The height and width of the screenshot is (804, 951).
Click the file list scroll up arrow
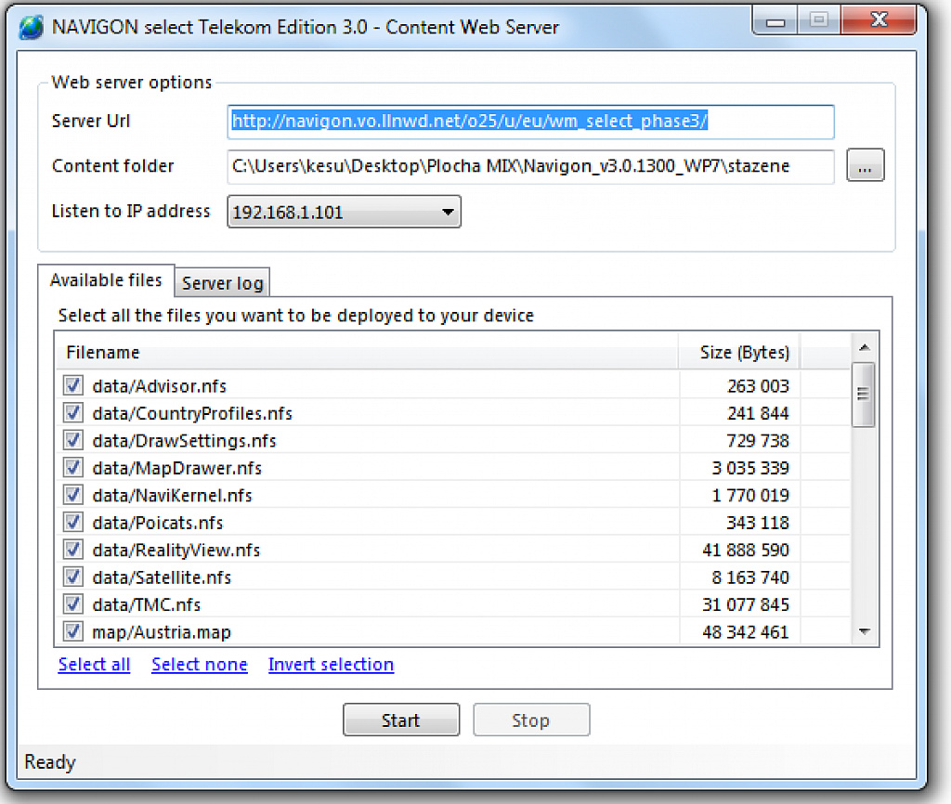(x=865, y=347)
